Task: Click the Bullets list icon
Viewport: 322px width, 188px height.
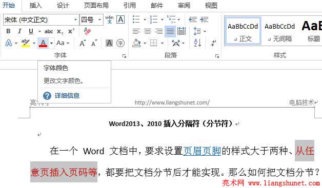Action: tap(136, 19)
